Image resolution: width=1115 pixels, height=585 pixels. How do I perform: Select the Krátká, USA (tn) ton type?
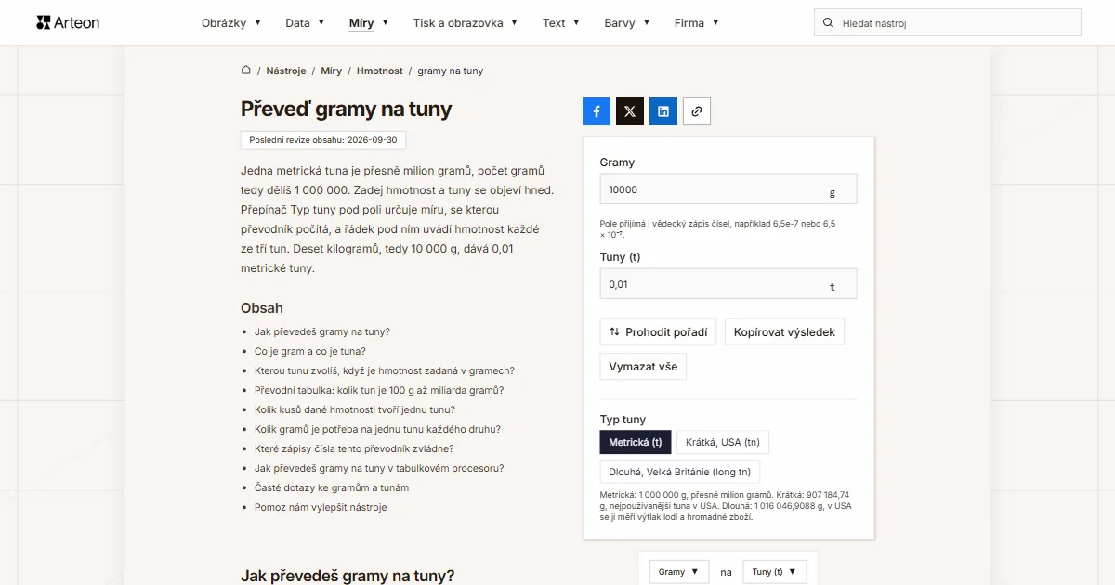pos(724,442)
